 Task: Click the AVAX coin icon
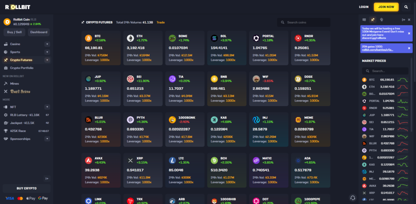click(x=88, y=160)
